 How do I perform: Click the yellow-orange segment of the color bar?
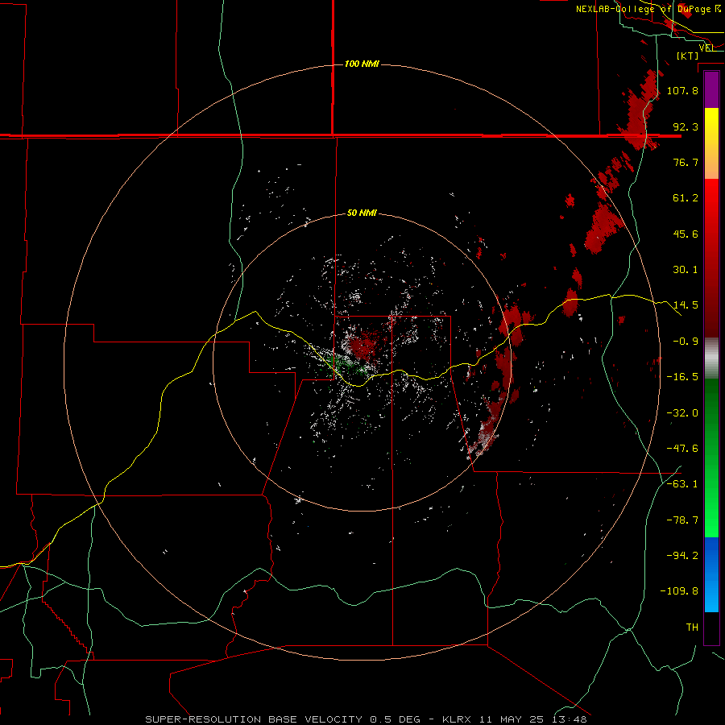[x=711, y=143]
